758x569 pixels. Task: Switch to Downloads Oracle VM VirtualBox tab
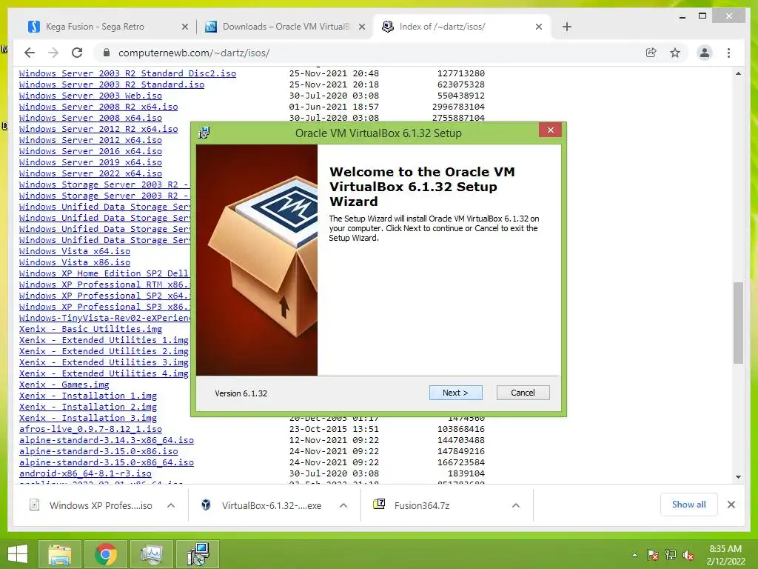point(284,27)
